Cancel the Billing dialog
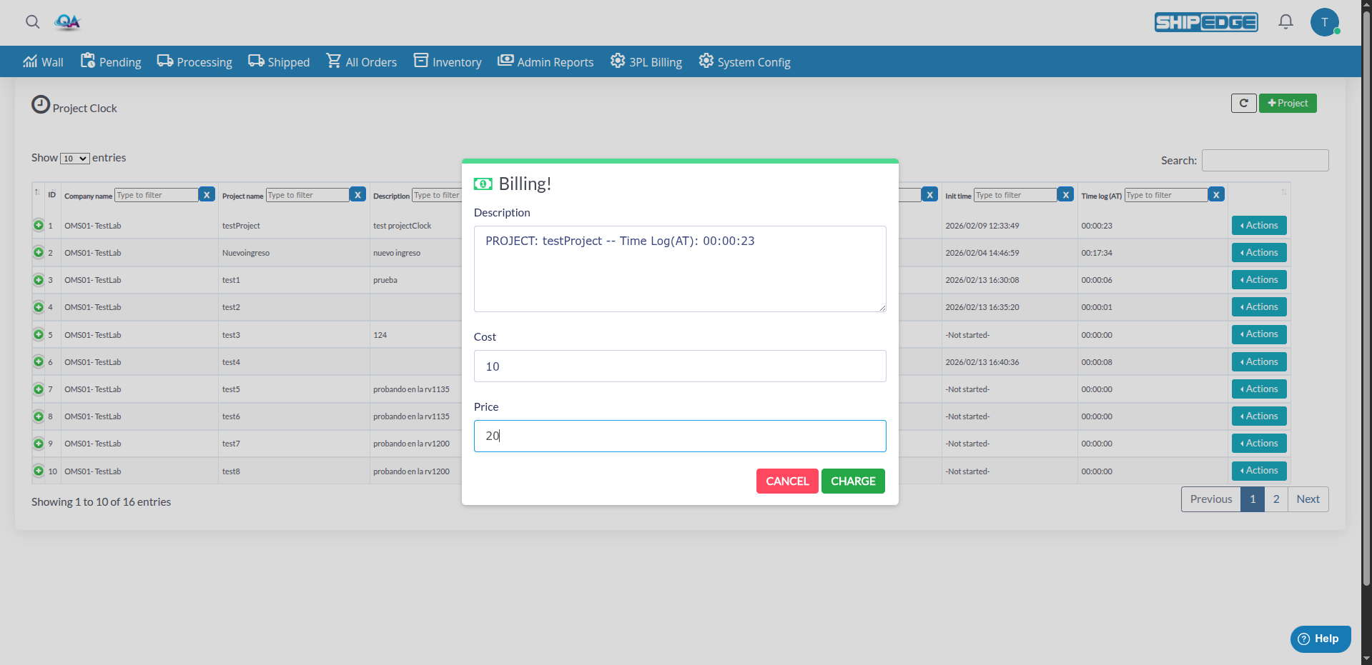 786,481
